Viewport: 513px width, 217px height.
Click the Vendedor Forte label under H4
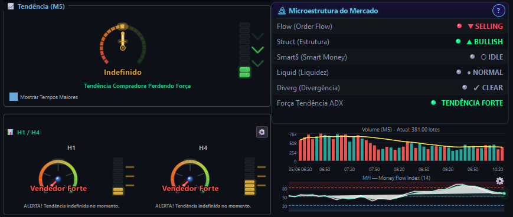tap(191, 189)
